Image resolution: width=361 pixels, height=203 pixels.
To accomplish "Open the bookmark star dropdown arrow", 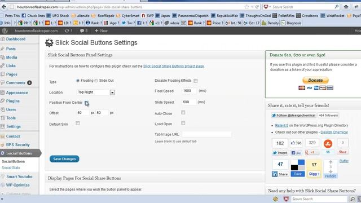I will pyautogui.click(x=252, y=7).
